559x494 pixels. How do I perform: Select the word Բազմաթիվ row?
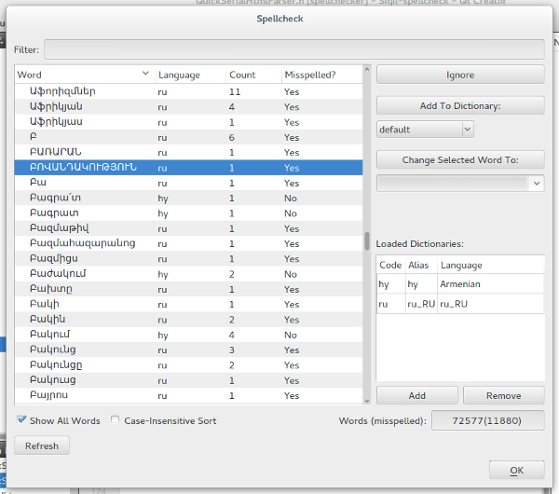pos(188,228)
